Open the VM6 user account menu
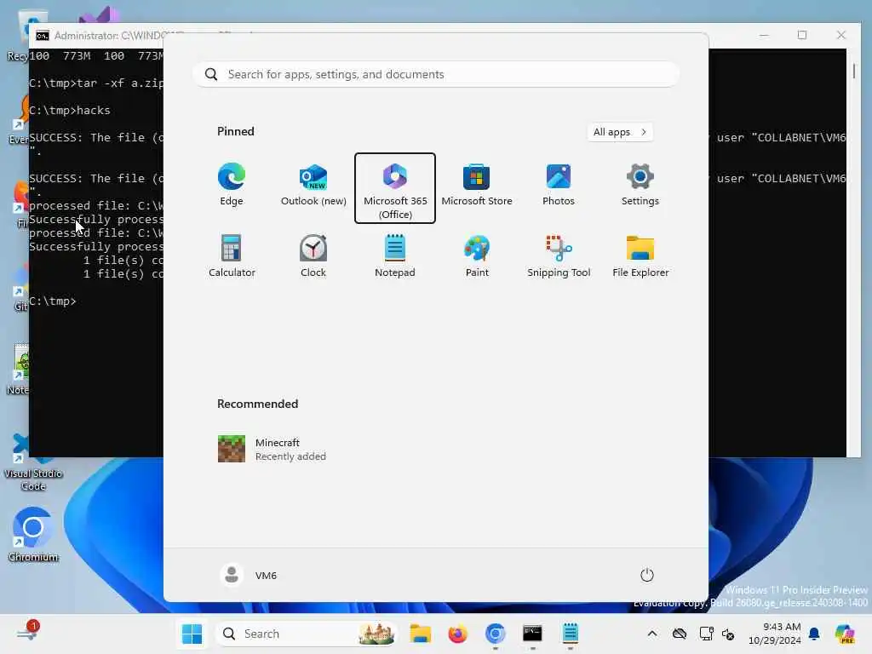The height and width of the screenshot is (654, 872). point(249,575)
